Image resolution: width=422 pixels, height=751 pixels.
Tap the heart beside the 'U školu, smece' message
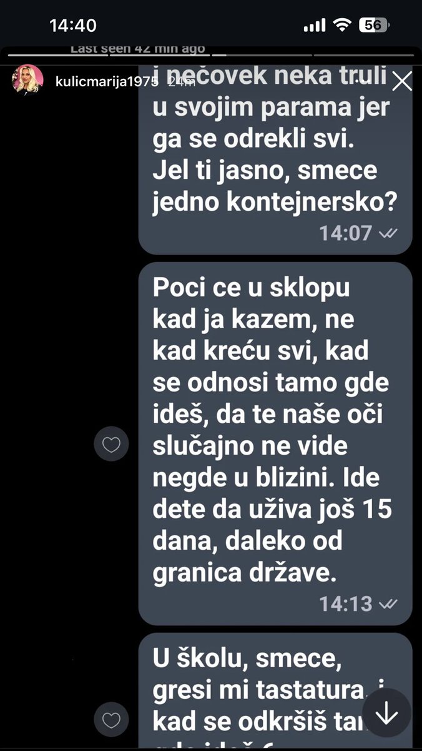point(111,720)
